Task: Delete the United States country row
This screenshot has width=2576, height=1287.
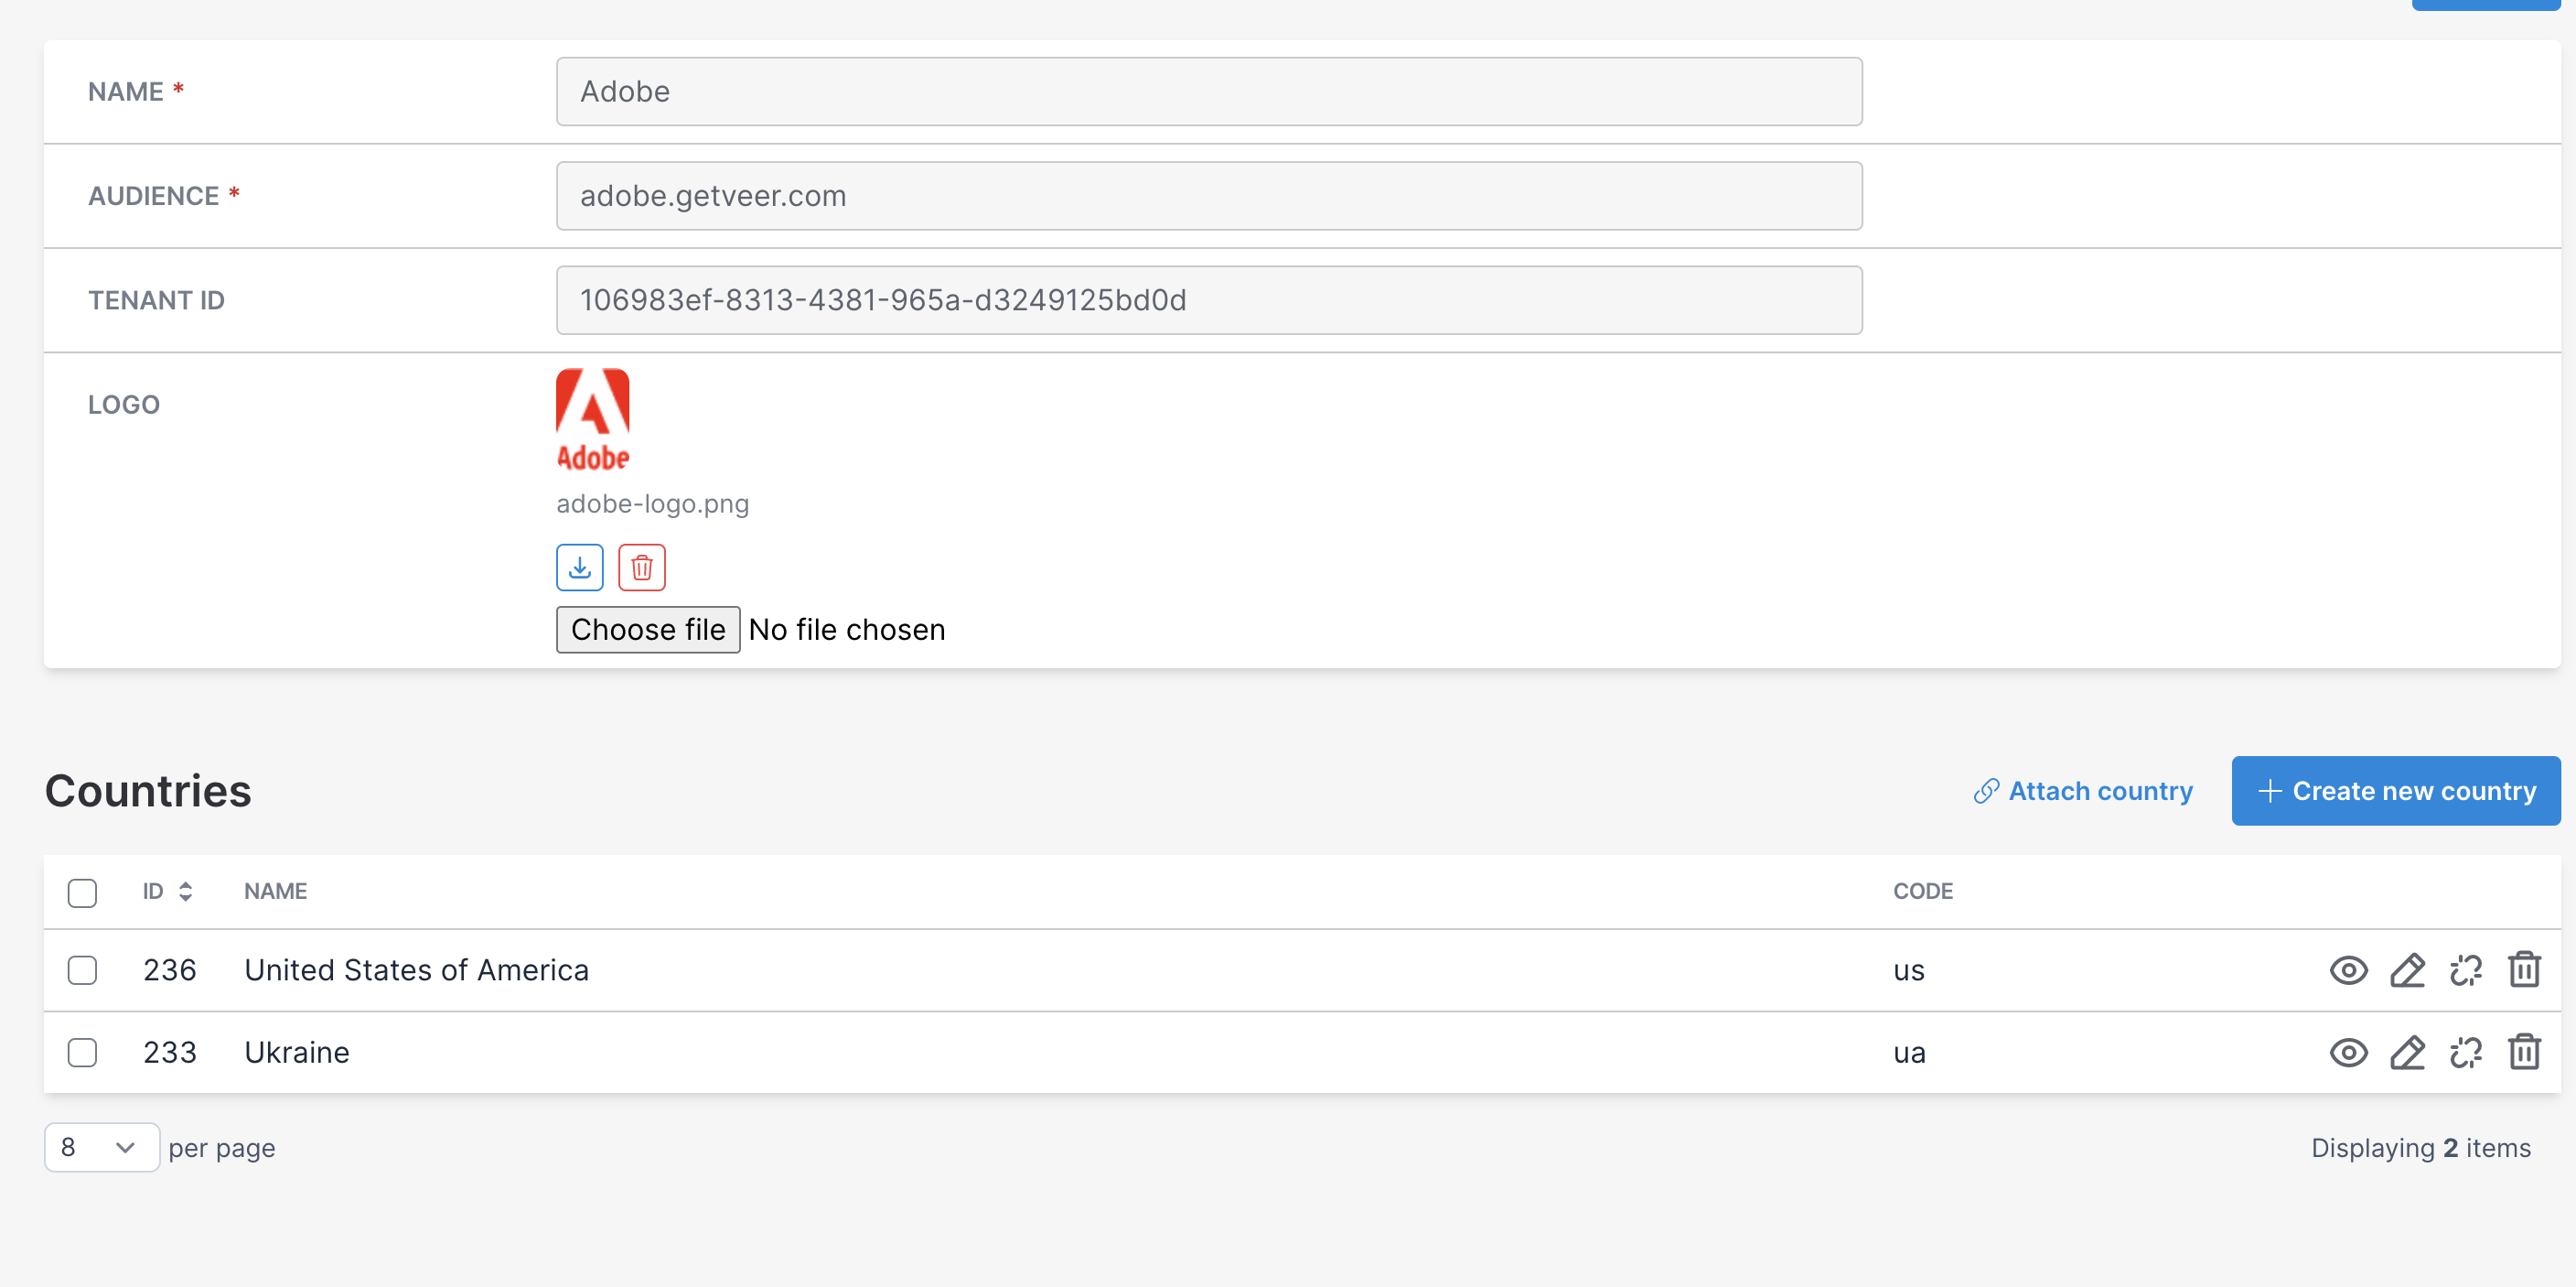Action: (2524, 968)
